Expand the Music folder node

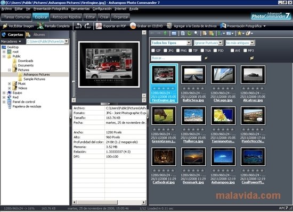[10, 83]
